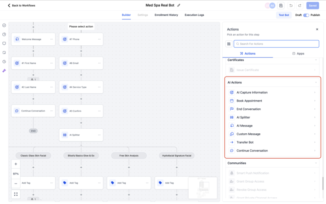The image size is (326, 204).
Task: Toggle the Draft/Publish switch
Action: click(x=306, y=15)
